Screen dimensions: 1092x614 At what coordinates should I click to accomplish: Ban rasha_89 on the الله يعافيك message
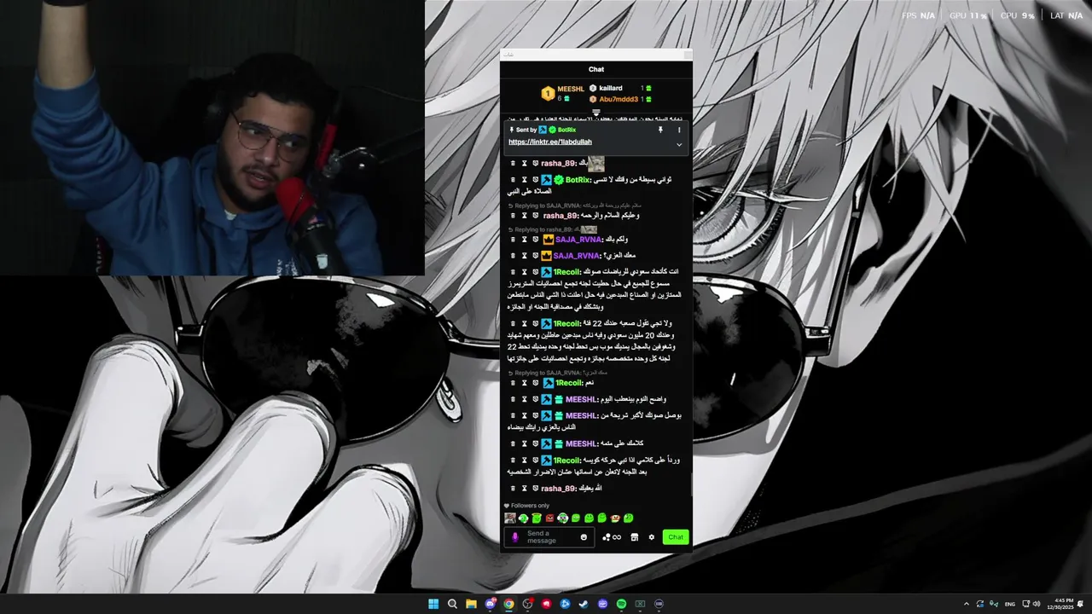click(x=535, y=489)
